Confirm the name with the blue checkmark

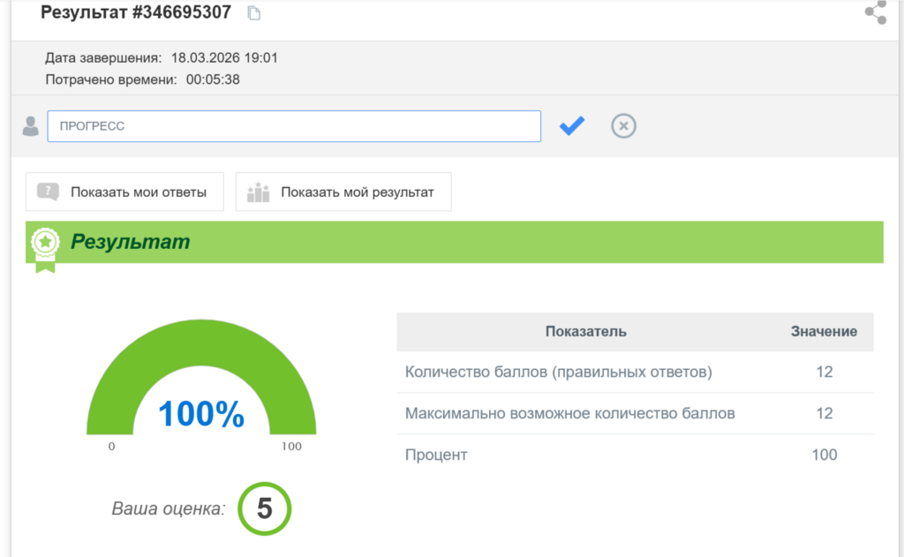tap(572, 126)
